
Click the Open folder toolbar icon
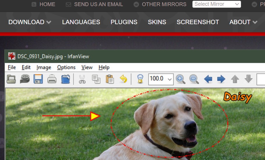tap(11, 79)
